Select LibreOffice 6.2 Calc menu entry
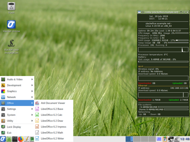The height and width of the screenshot is (142, 190). pyautogui.click(x=51, y=115)
